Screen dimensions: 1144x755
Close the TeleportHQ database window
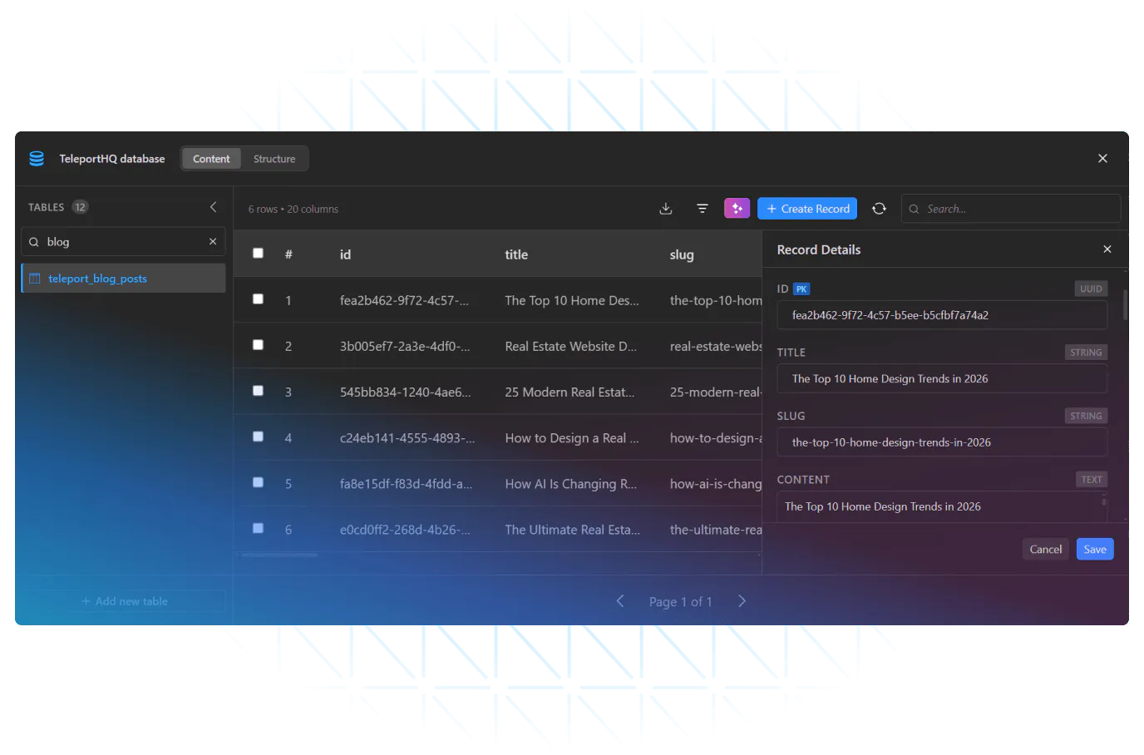coord(1102,158)
